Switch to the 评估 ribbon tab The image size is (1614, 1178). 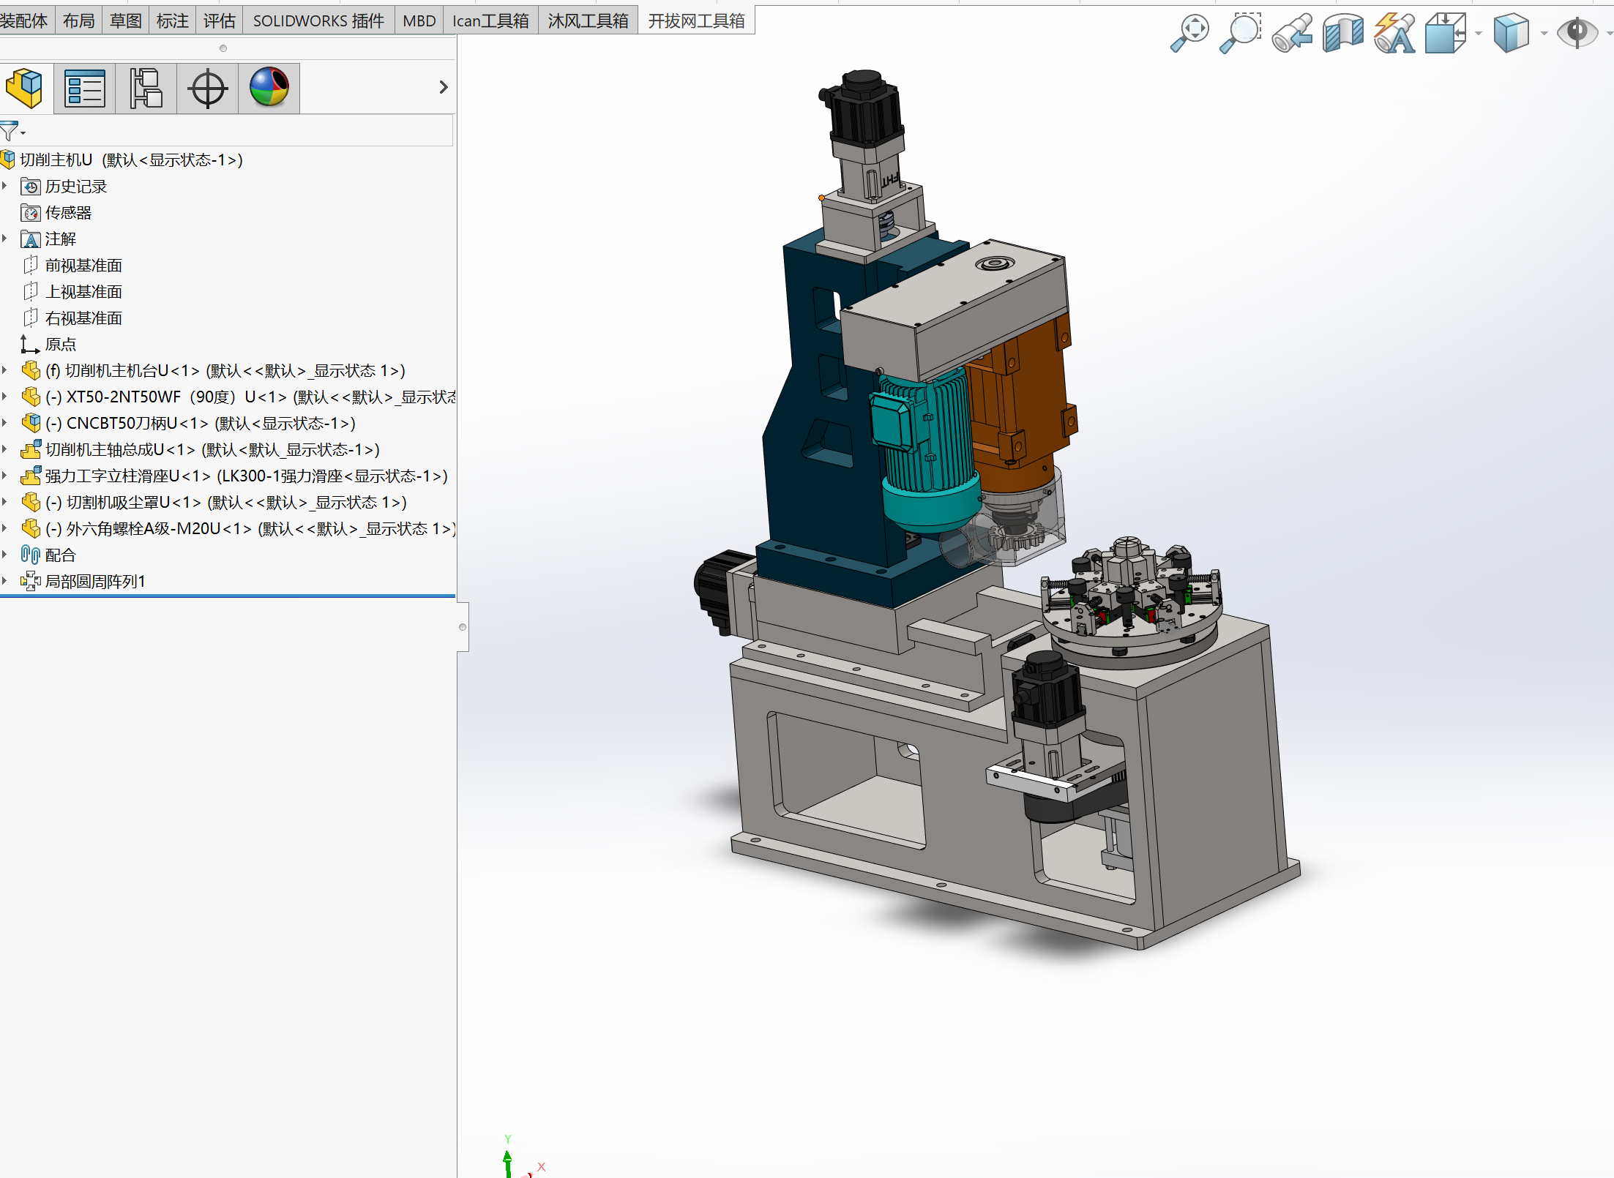pos(220,20)
